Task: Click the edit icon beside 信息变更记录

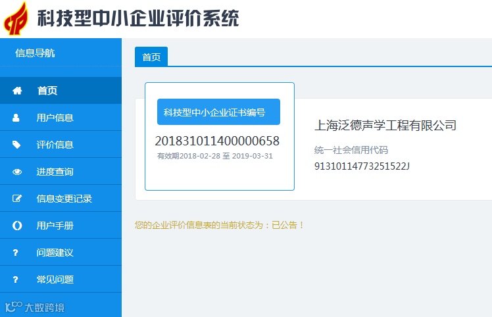Action: click(17, 199)
